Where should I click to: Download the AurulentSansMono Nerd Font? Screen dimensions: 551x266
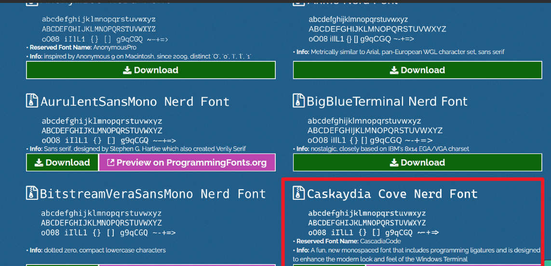tap(63, 163)
